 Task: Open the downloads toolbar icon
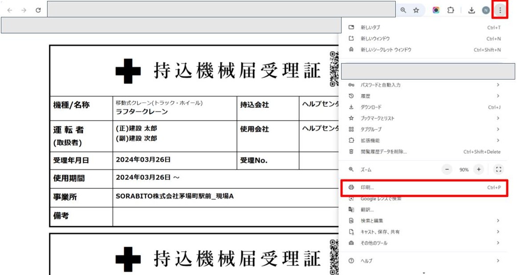472,10
